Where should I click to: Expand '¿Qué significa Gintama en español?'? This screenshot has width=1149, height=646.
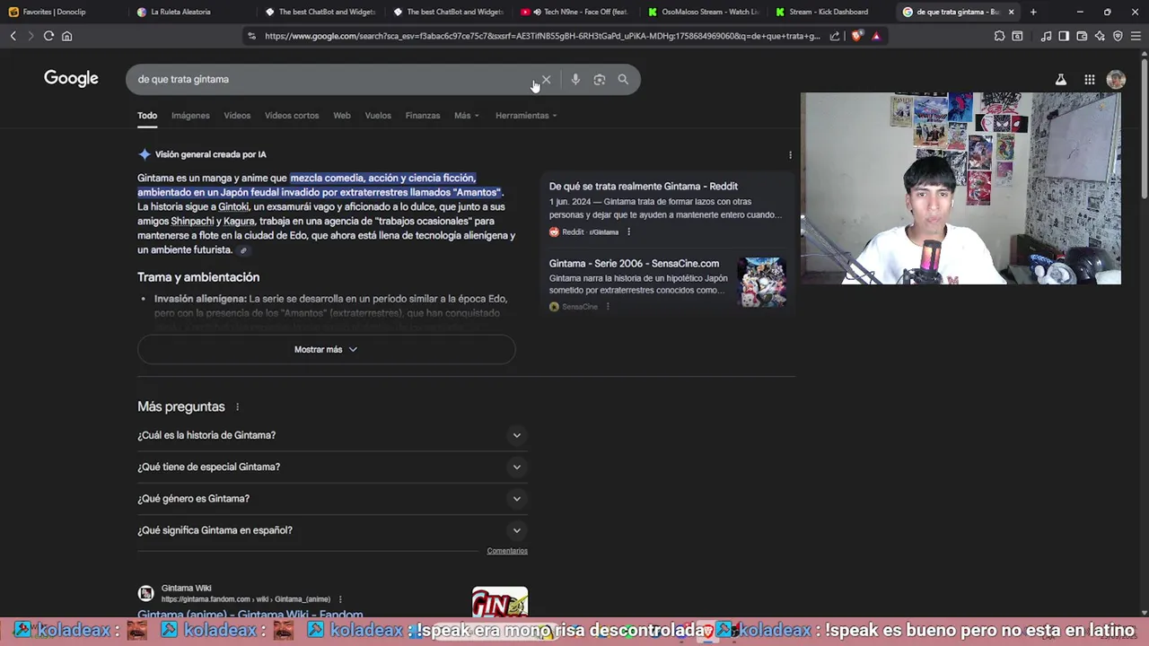(332, 530)
